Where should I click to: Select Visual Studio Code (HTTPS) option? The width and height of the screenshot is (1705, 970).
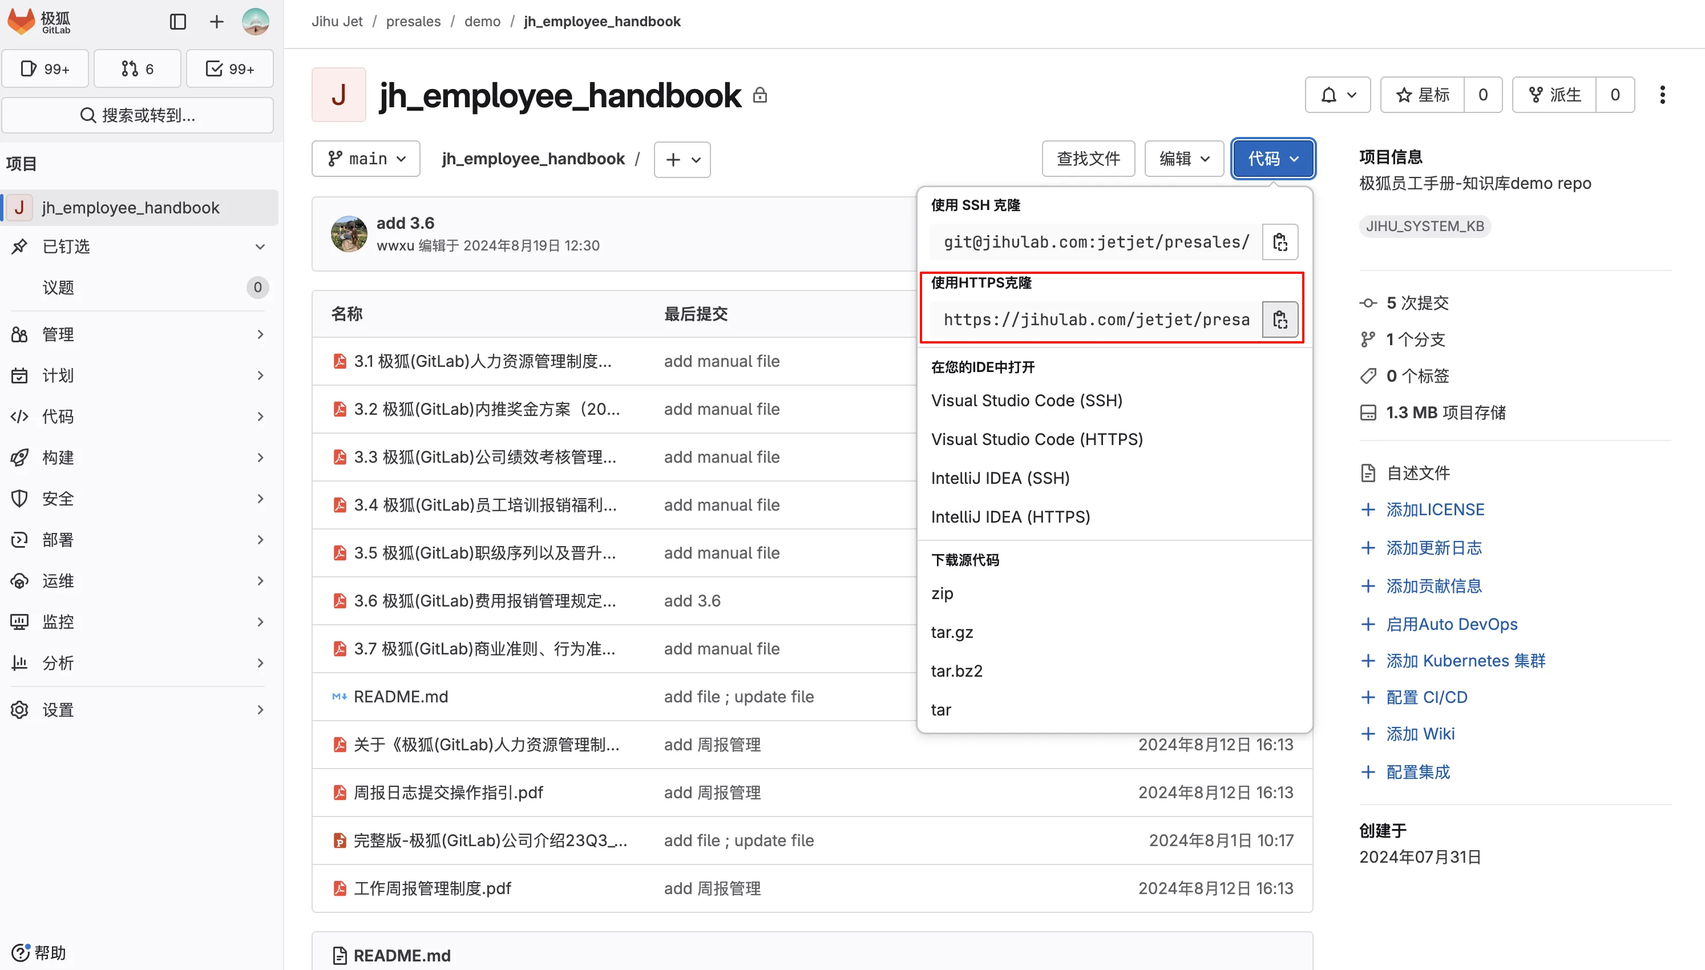1036,439
